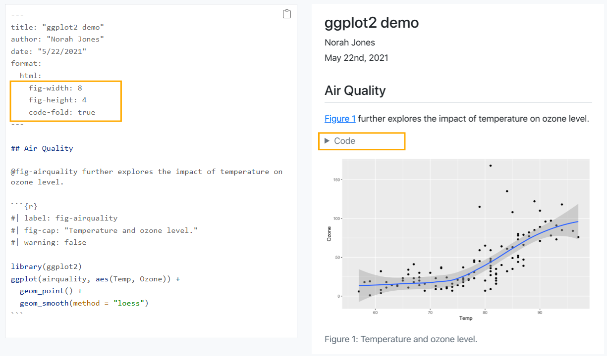The height and width of the screenshot is (356, 607).
Task: Click the ## Air Quality markdown heading
Action: (x=42, y=148)
